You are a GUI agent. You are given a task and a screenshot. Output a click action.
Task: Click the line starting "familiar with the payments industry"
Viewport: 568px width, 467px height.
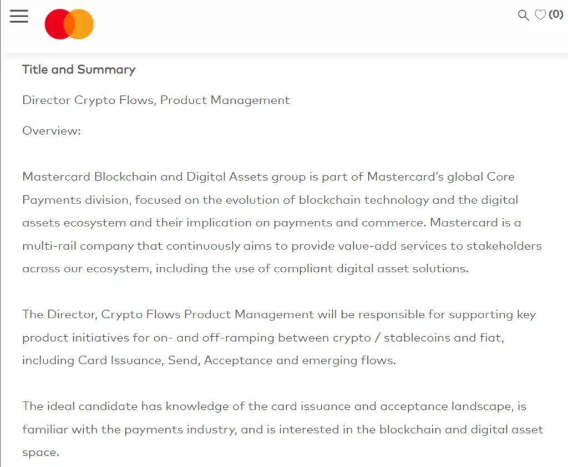pyautogui.click(x=282, y=429)
